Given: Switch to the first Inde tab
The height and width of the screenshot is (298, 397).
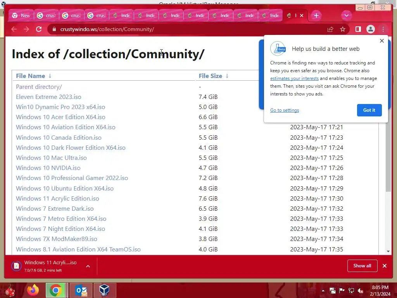Looking at the screenshot, I should pyautogui.click(x=121, y=16).
